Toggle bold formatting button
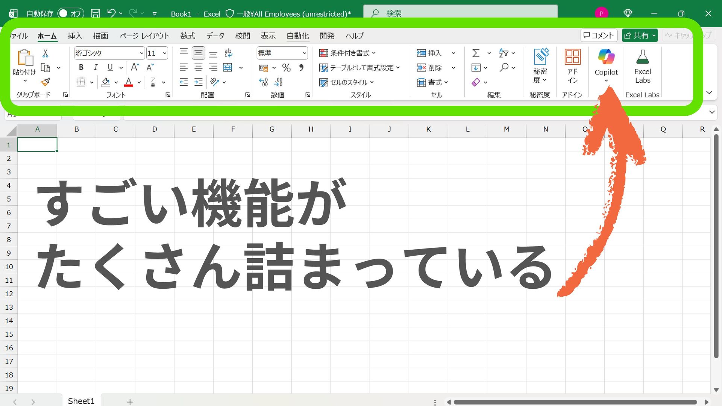Viewport: 722px width, 406px height. 81,68
